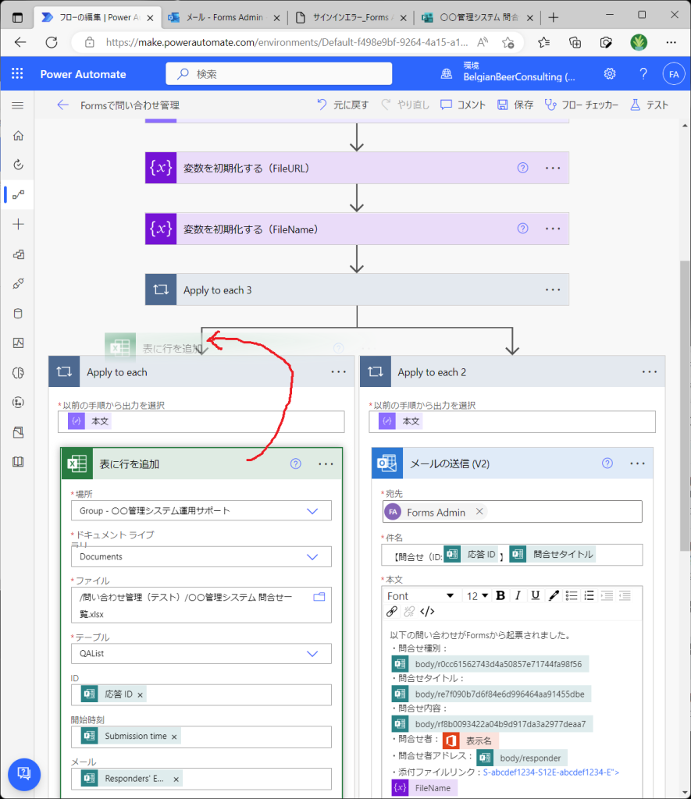The width and height of the screenshot is (691, 799).
Task: Remove the Submission time token
Action: click(x=174, y=737)
